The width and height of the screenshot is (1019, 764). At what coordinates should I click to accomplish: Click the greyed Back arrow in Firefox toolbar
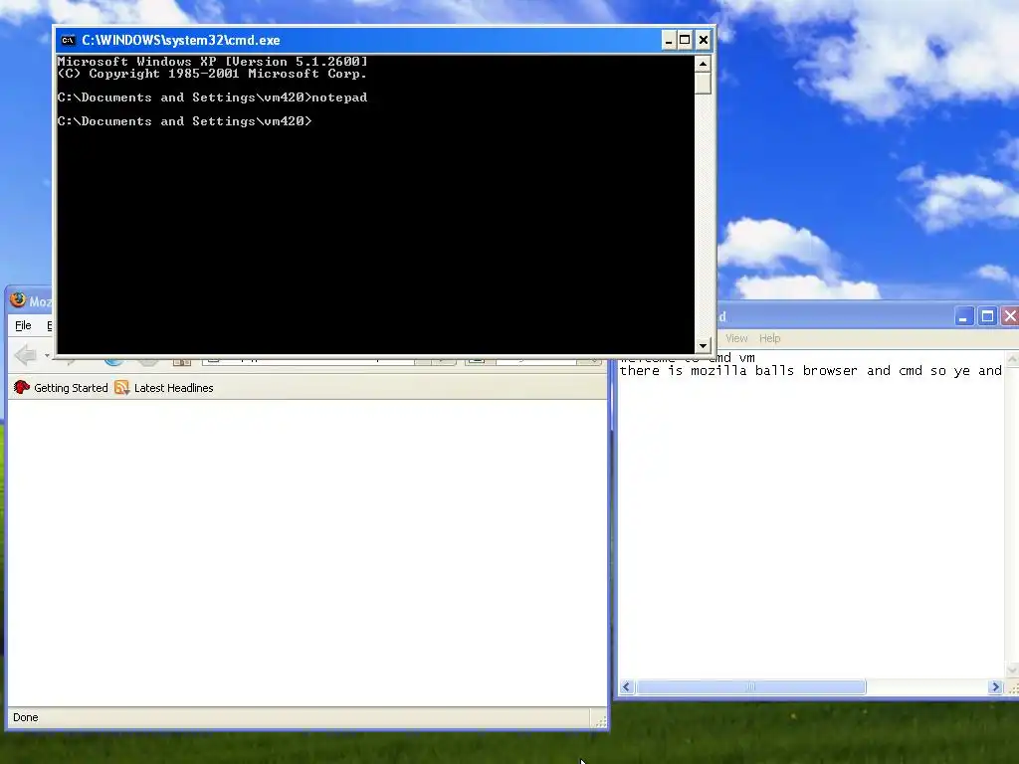(25, 355)
